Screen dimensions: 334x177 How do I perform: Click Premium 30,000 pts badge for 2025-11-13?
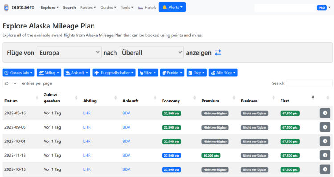211,156
